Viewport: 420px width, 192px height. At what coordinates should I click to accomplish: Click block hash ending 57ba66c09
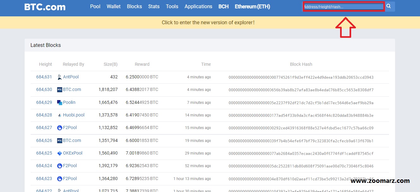click(x=301, y=128)
